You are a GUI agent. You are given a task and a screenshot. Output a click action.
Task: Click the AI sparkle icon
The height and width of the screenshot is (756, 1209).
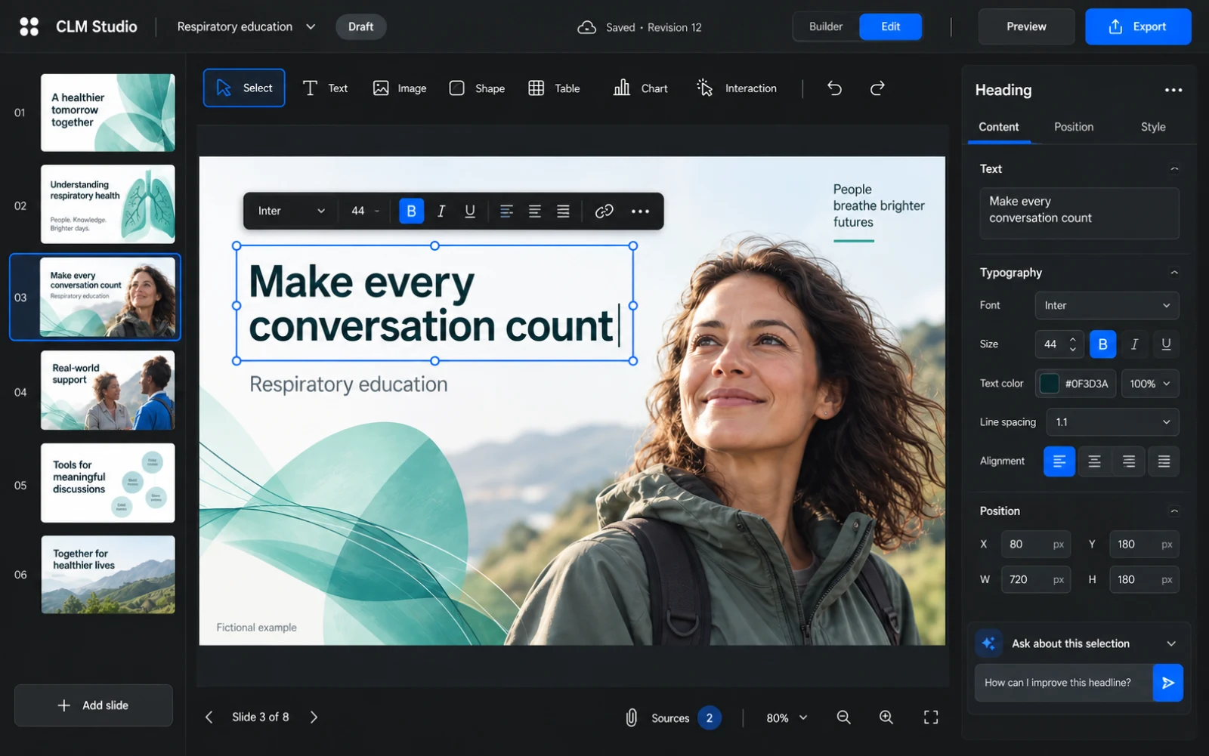tap(988, 643)
